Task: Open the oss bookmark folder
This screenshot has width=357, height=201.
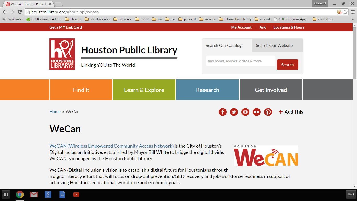Action: [170, 19]
